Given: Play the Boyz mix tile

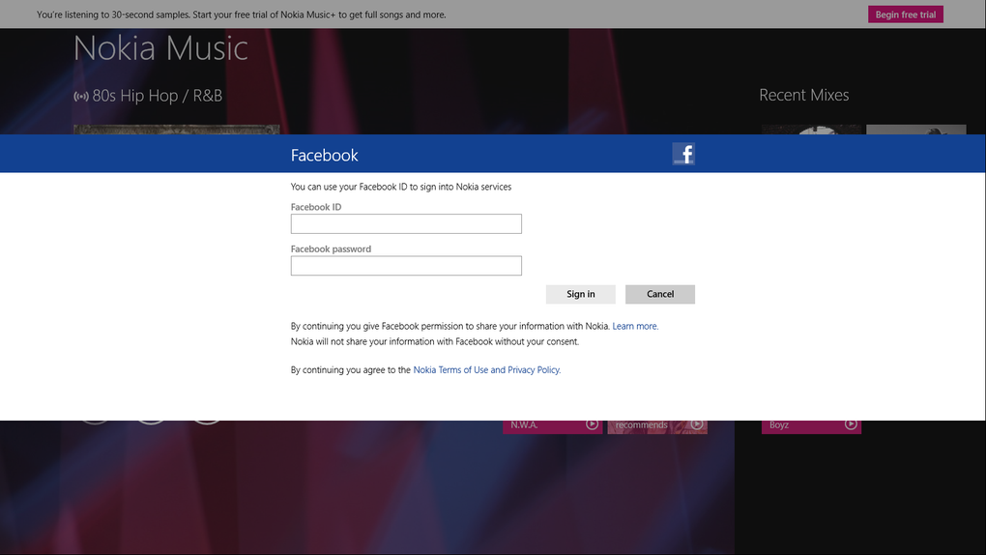Looking at the screenshot, I should coord(851,424).
